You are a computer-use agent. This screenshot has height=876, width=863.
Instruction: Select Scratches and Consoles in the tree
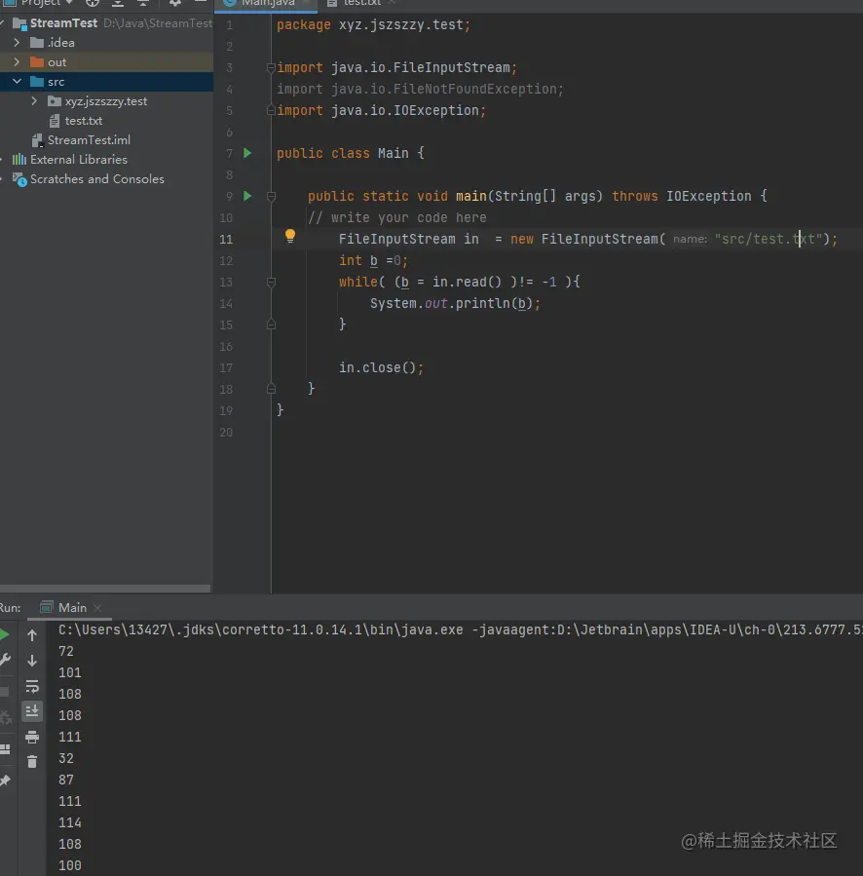pyautogui.click(x=97, y=179)
